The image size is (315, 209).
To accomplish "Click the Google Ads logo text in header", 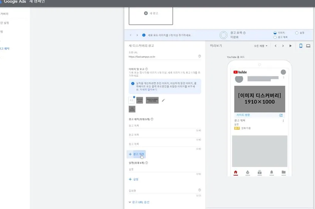I will coord(15,1).
